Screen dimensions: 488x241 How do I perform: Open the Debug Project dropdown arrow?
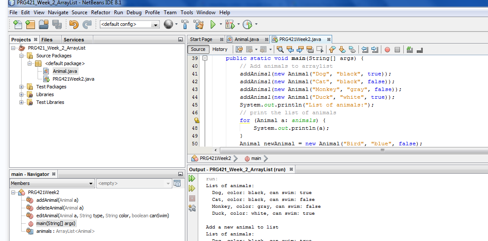point(239,24)
